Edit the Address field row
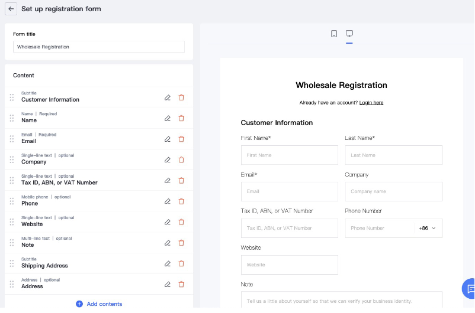Image resolution: width=475 pixels, height=313 pixels. pos(168,284)
